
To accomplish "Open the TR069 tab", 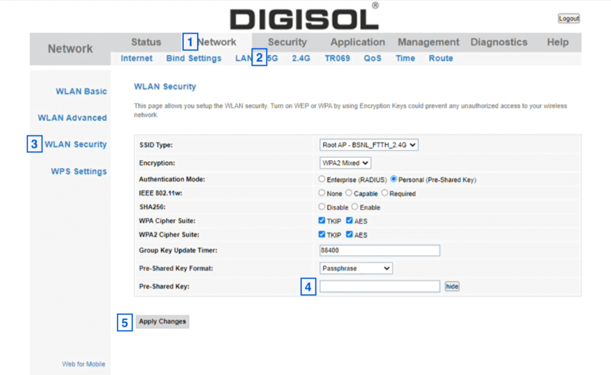I will click(x=337, y=58).
